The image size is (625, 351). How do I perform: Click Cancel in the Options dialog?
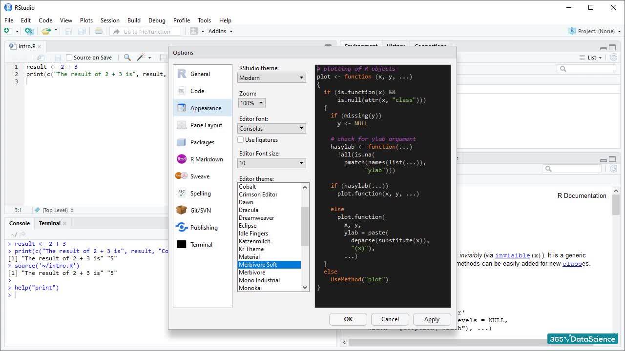390,319
